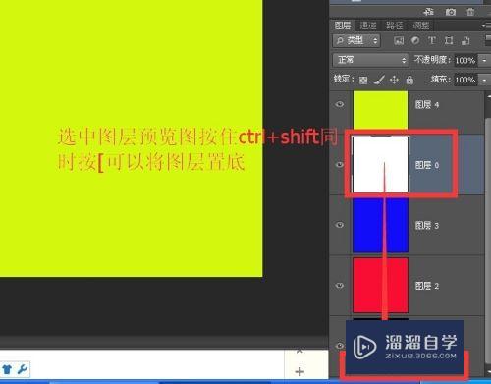Hide 图层 4 with its eye icon

click(x=340, y=104)
